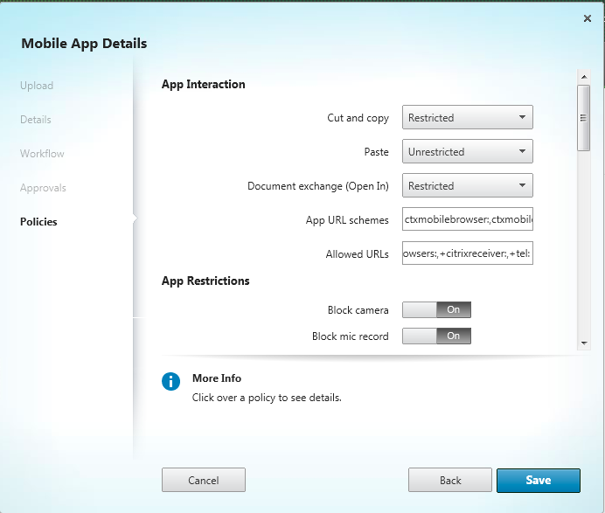Viewport: 605px width, 513px height.
Task: Open the Approvals step
Action: point(43,188)
